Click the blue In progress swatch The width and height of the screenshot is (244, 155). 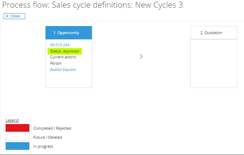17,146
